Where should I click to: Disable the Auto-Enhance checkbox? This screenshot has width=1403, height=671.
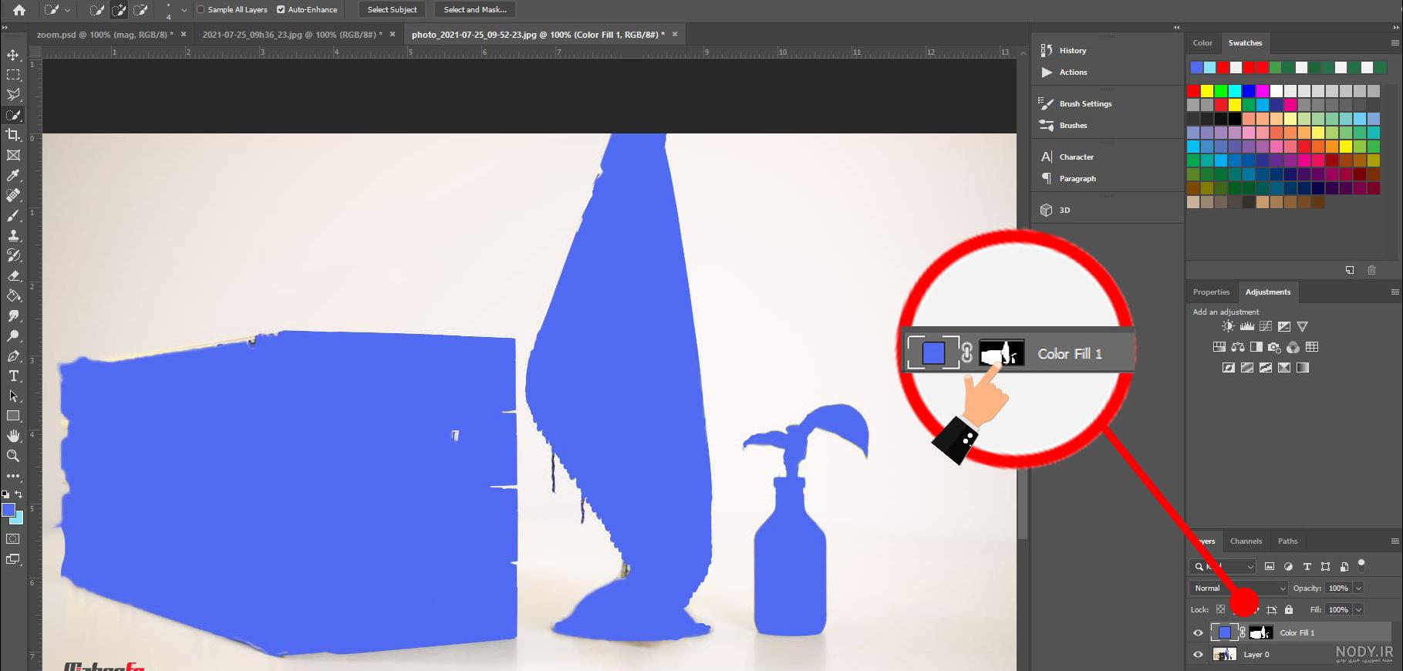click(281, 9)
